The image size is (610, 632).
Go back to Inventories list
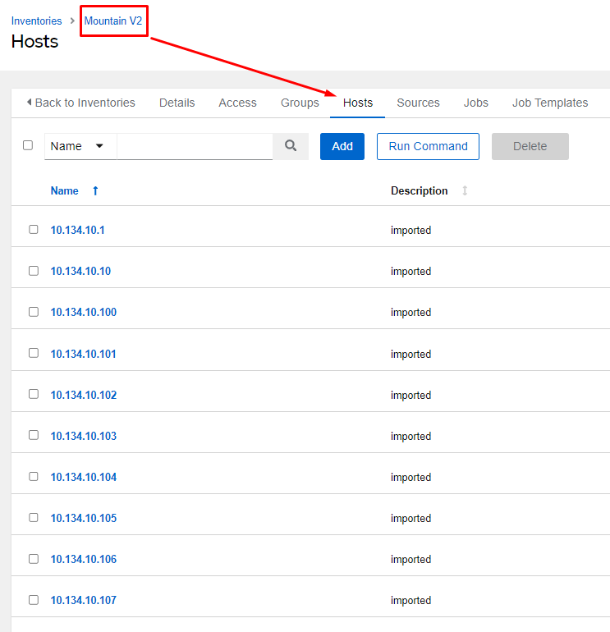click(80, 103)
